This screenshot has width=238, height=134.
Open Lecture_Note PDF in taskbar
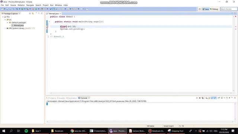pyautogui.click(x=137, y=131)
